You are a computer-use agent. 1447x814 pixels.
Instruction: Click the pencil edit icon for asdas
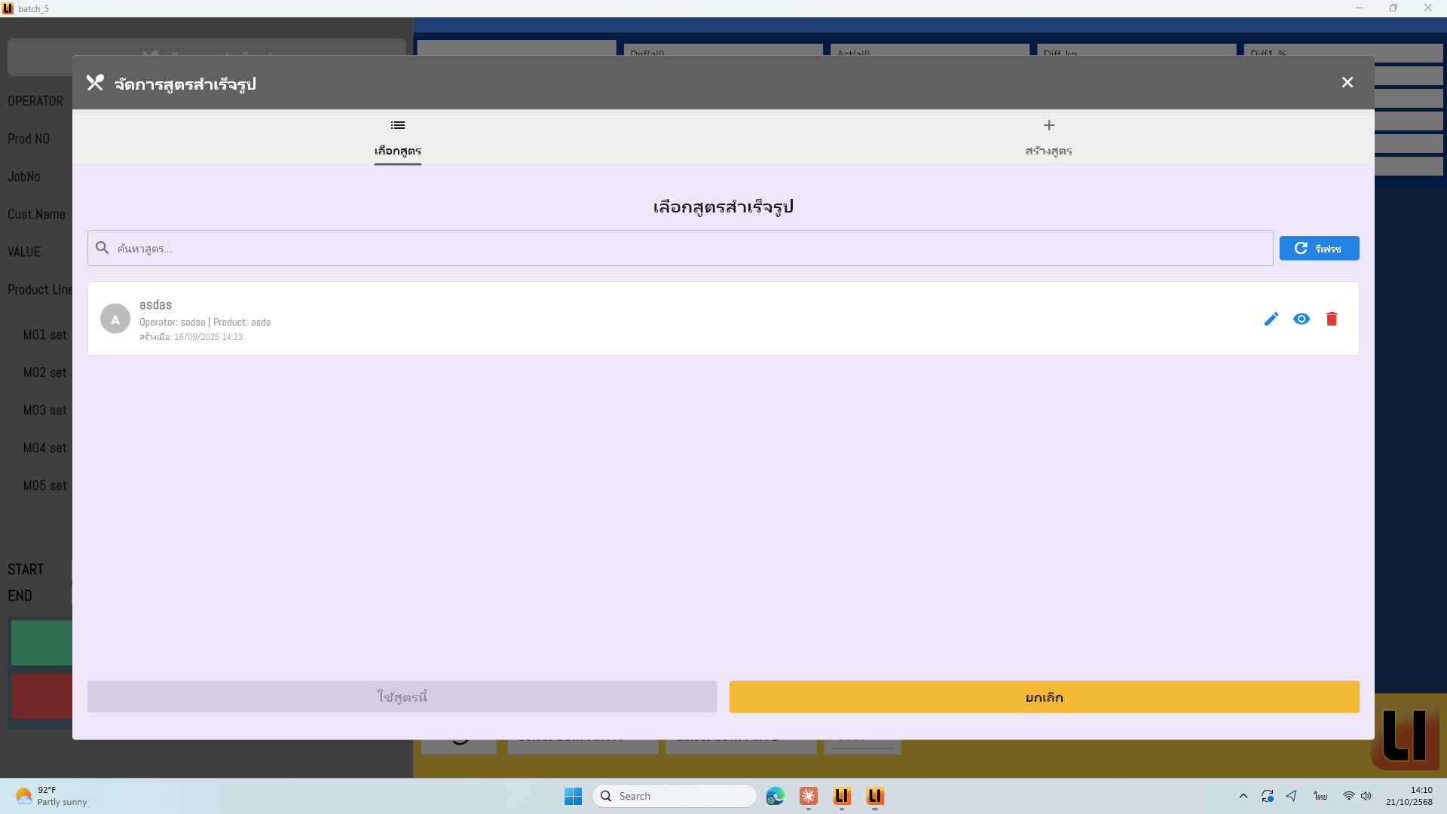(x=1271, y=319)
